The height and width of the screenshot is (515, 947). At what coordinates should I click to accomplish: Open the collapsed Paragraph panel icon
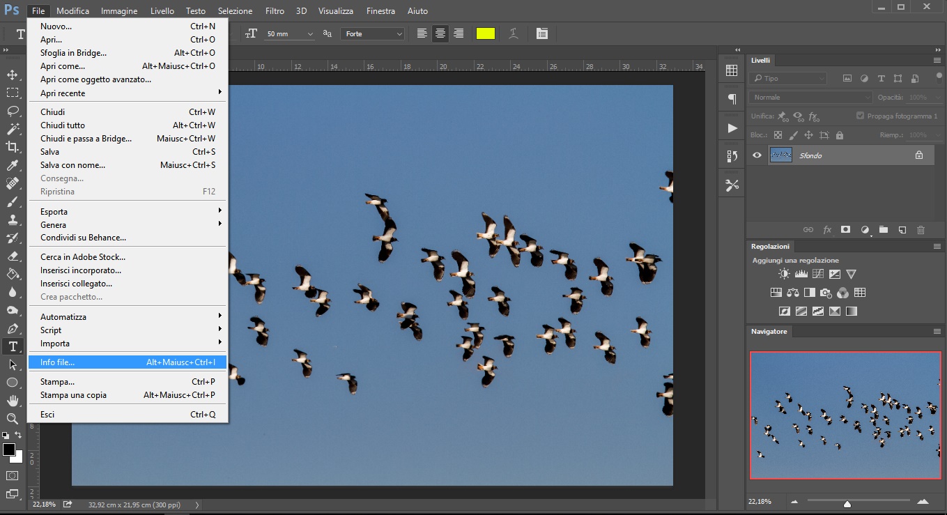(732, 99)
